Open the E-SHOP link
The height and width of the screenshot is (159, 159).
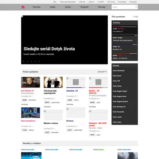click(101, 2)
